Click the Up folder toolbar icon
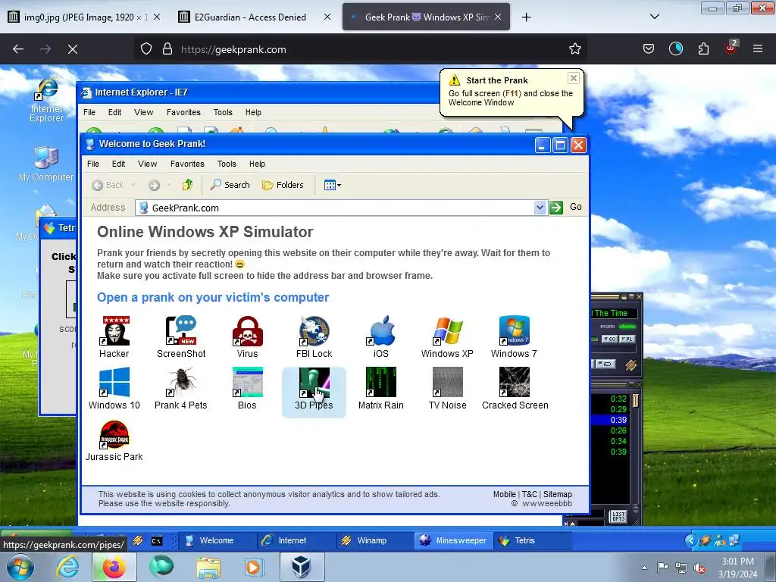The width and height of the screenshot is (776, 582). point(188,185)
